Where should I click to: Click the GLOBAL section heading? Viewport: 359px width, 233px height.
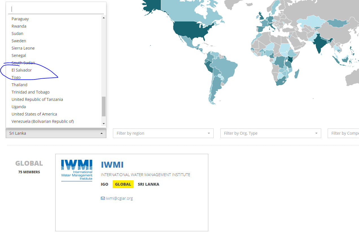pyautogui.click(x=29, y=163)
